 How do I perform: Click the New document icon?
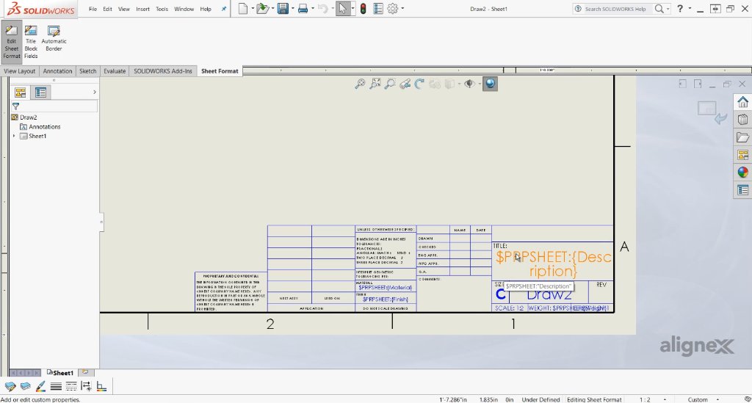(243, 9)
